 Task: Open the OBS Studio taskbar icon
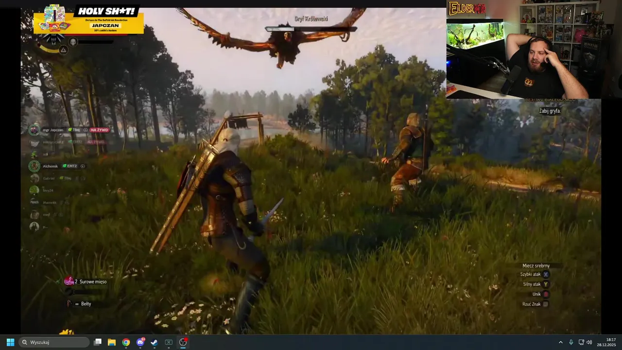pyautogui.click(x=183, y=342)
